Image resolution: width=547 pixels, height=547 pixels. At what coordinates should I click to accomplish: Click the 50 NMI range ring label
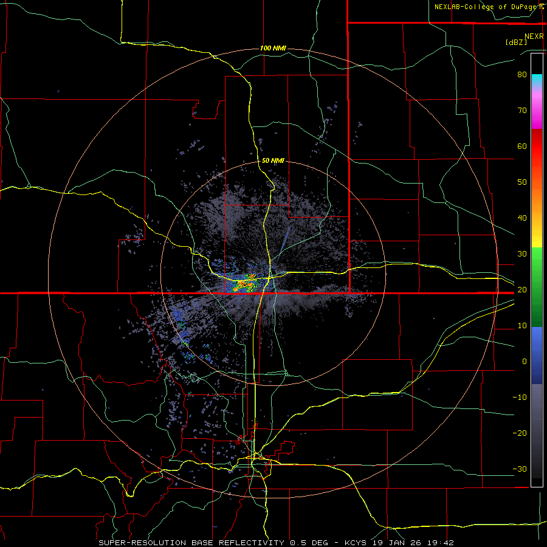pos(273,161)
